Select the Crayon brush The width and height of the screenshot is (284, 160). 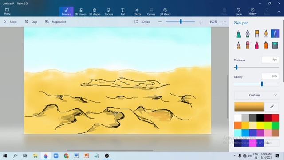256,45
